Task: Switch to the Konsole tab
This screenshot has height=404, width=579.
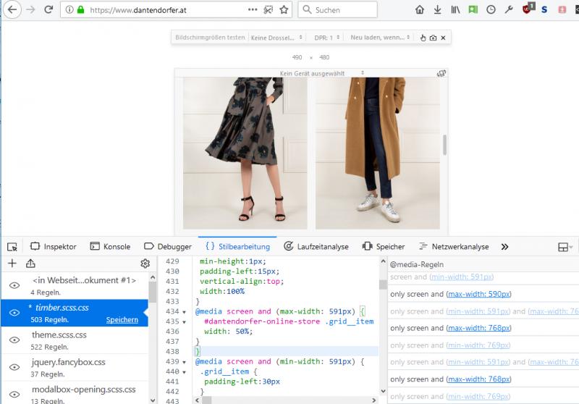Action: point(109,246)
